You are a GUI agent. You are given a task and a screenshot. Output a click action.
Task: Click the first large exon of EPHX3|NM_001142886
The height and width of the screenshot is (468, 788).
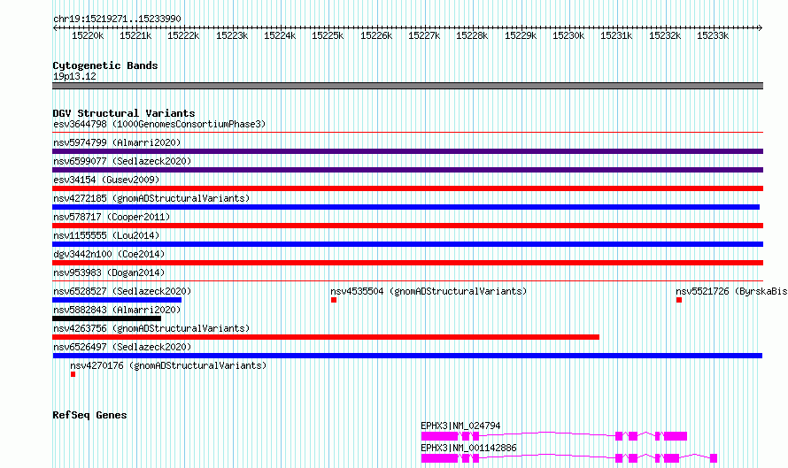(x=439, y=458)
